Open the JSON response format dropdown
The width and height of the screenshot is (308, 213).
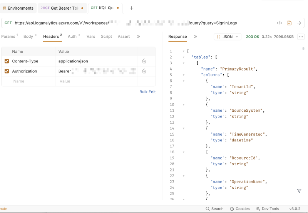pyautogui.click(x=227, y=37)
